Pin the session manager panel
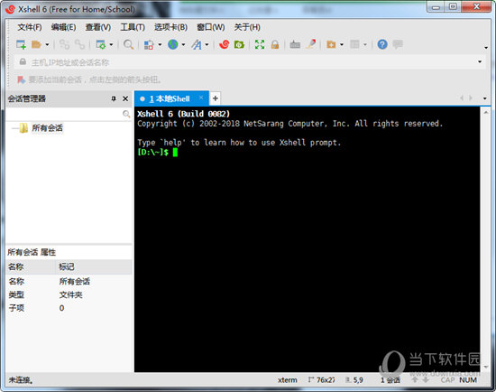 (114, 98)
